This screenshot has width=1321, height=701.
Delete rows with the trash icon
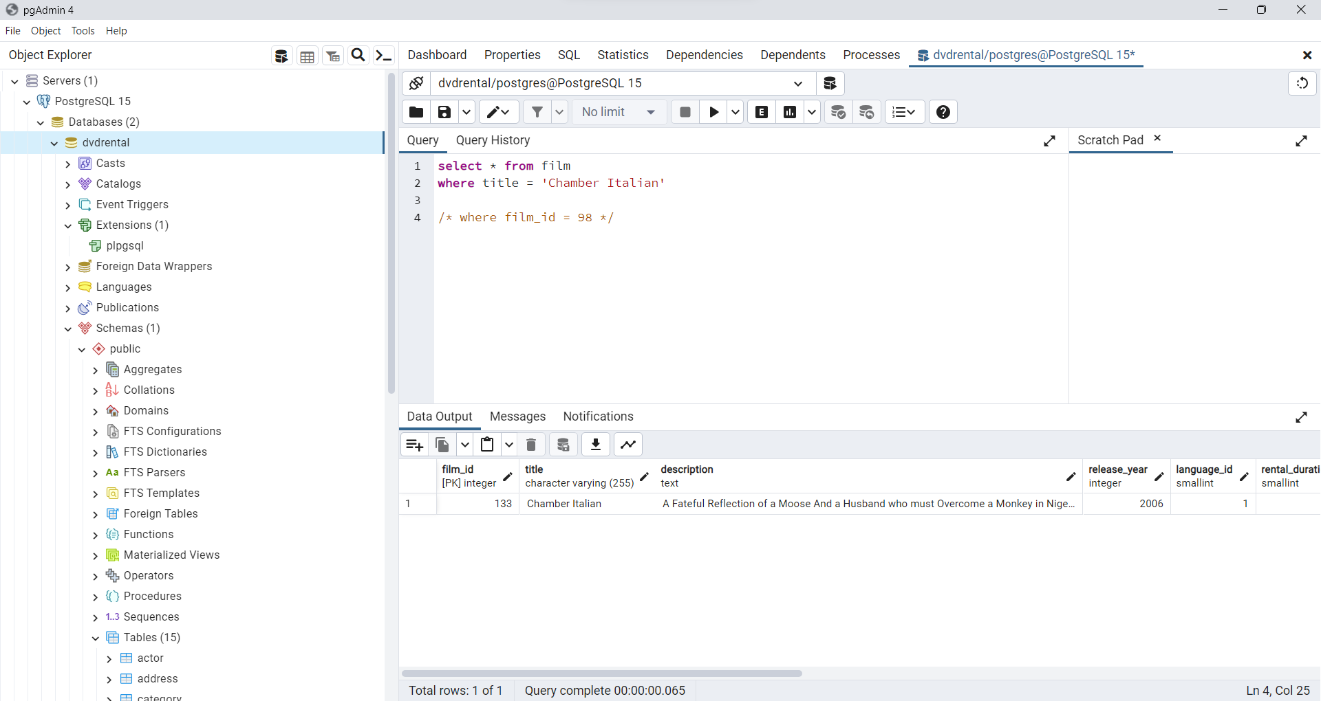[x=531, y=445]
